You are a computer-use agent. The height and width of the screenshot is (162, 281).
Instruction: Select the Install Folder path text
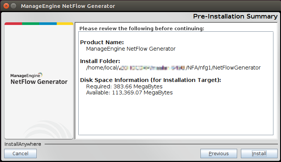coord(173,68)
